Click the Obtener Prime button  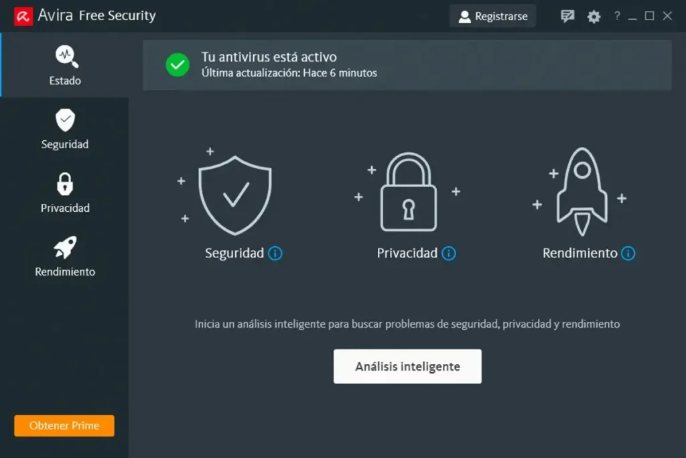(64, 425)
